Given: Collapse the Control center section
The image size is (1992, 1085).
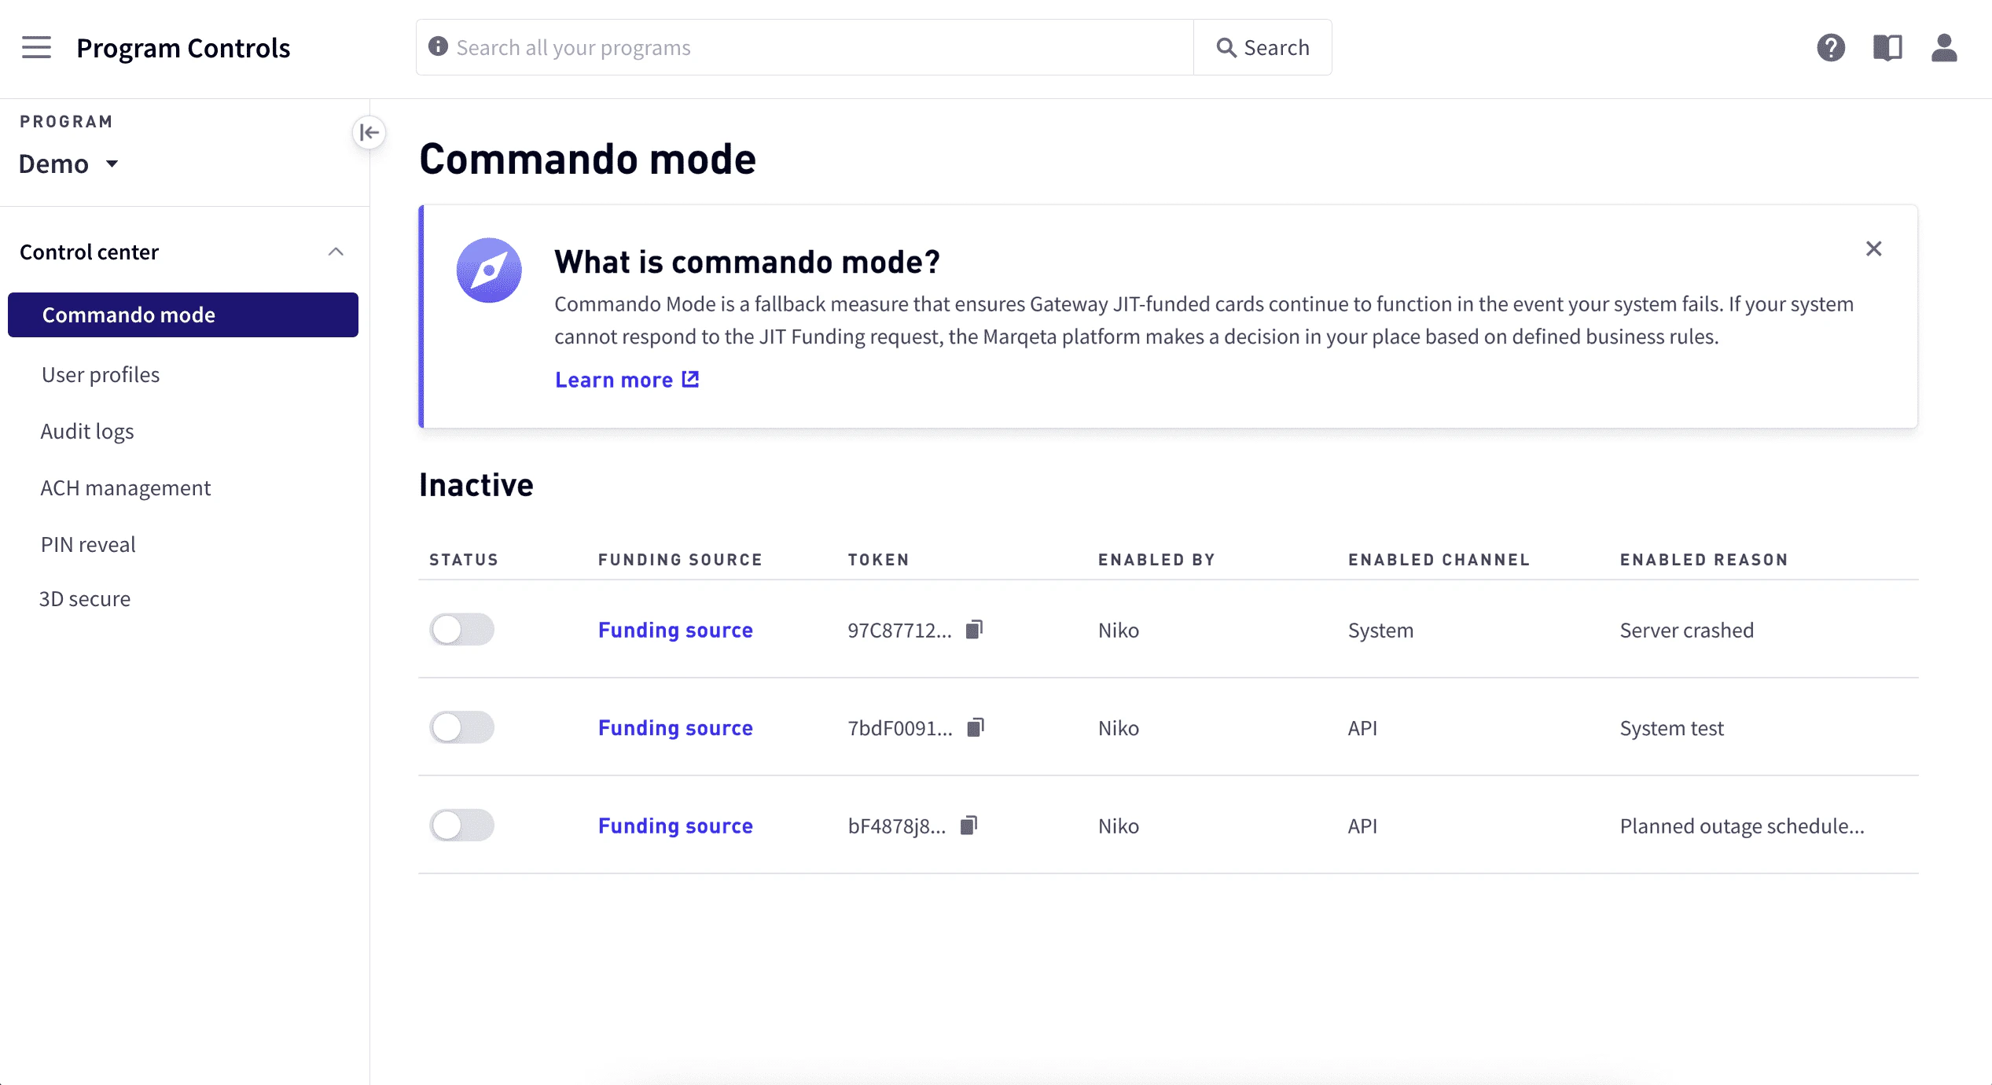Looking at the screenshot, I should coord(336,252).
